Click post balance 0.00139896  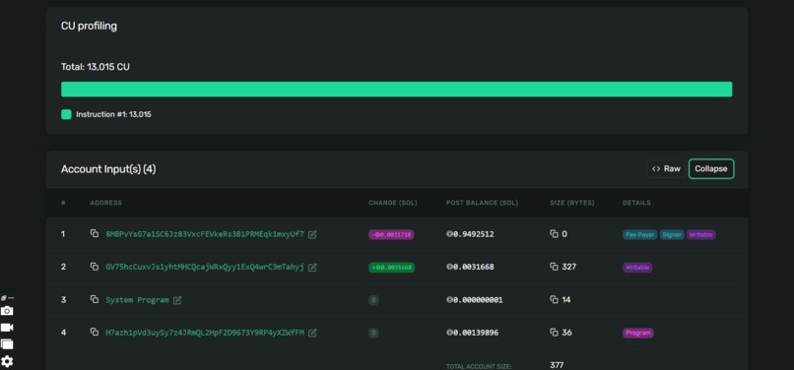(473, 333)
